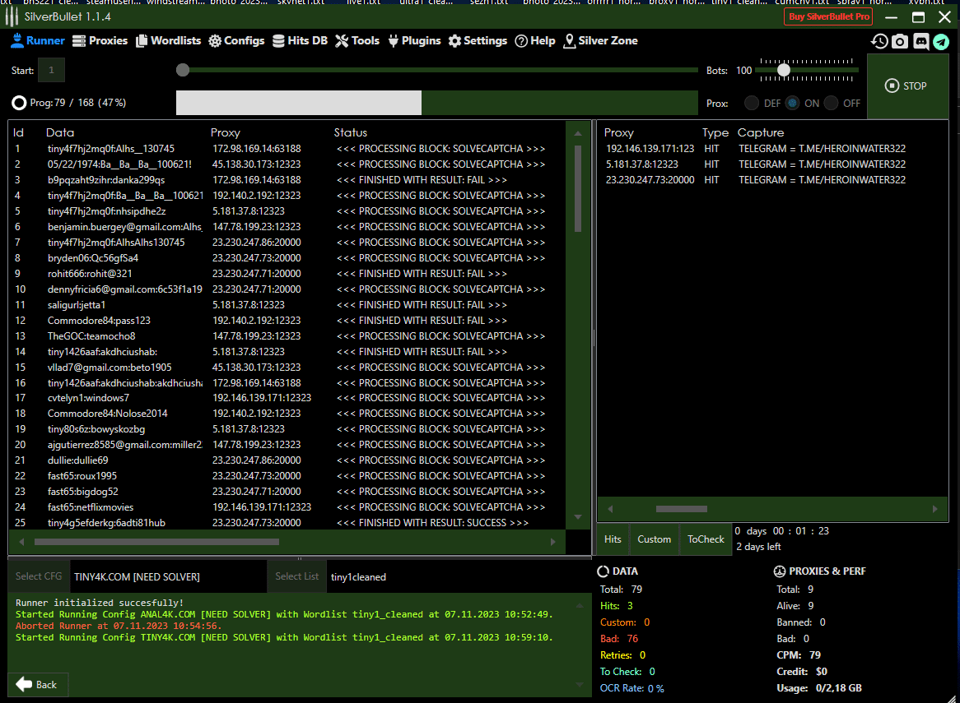This screenshot has width=960, height=703.
Task: Select the ON proxy mode radio button
Action: click(x=792, y=104)
